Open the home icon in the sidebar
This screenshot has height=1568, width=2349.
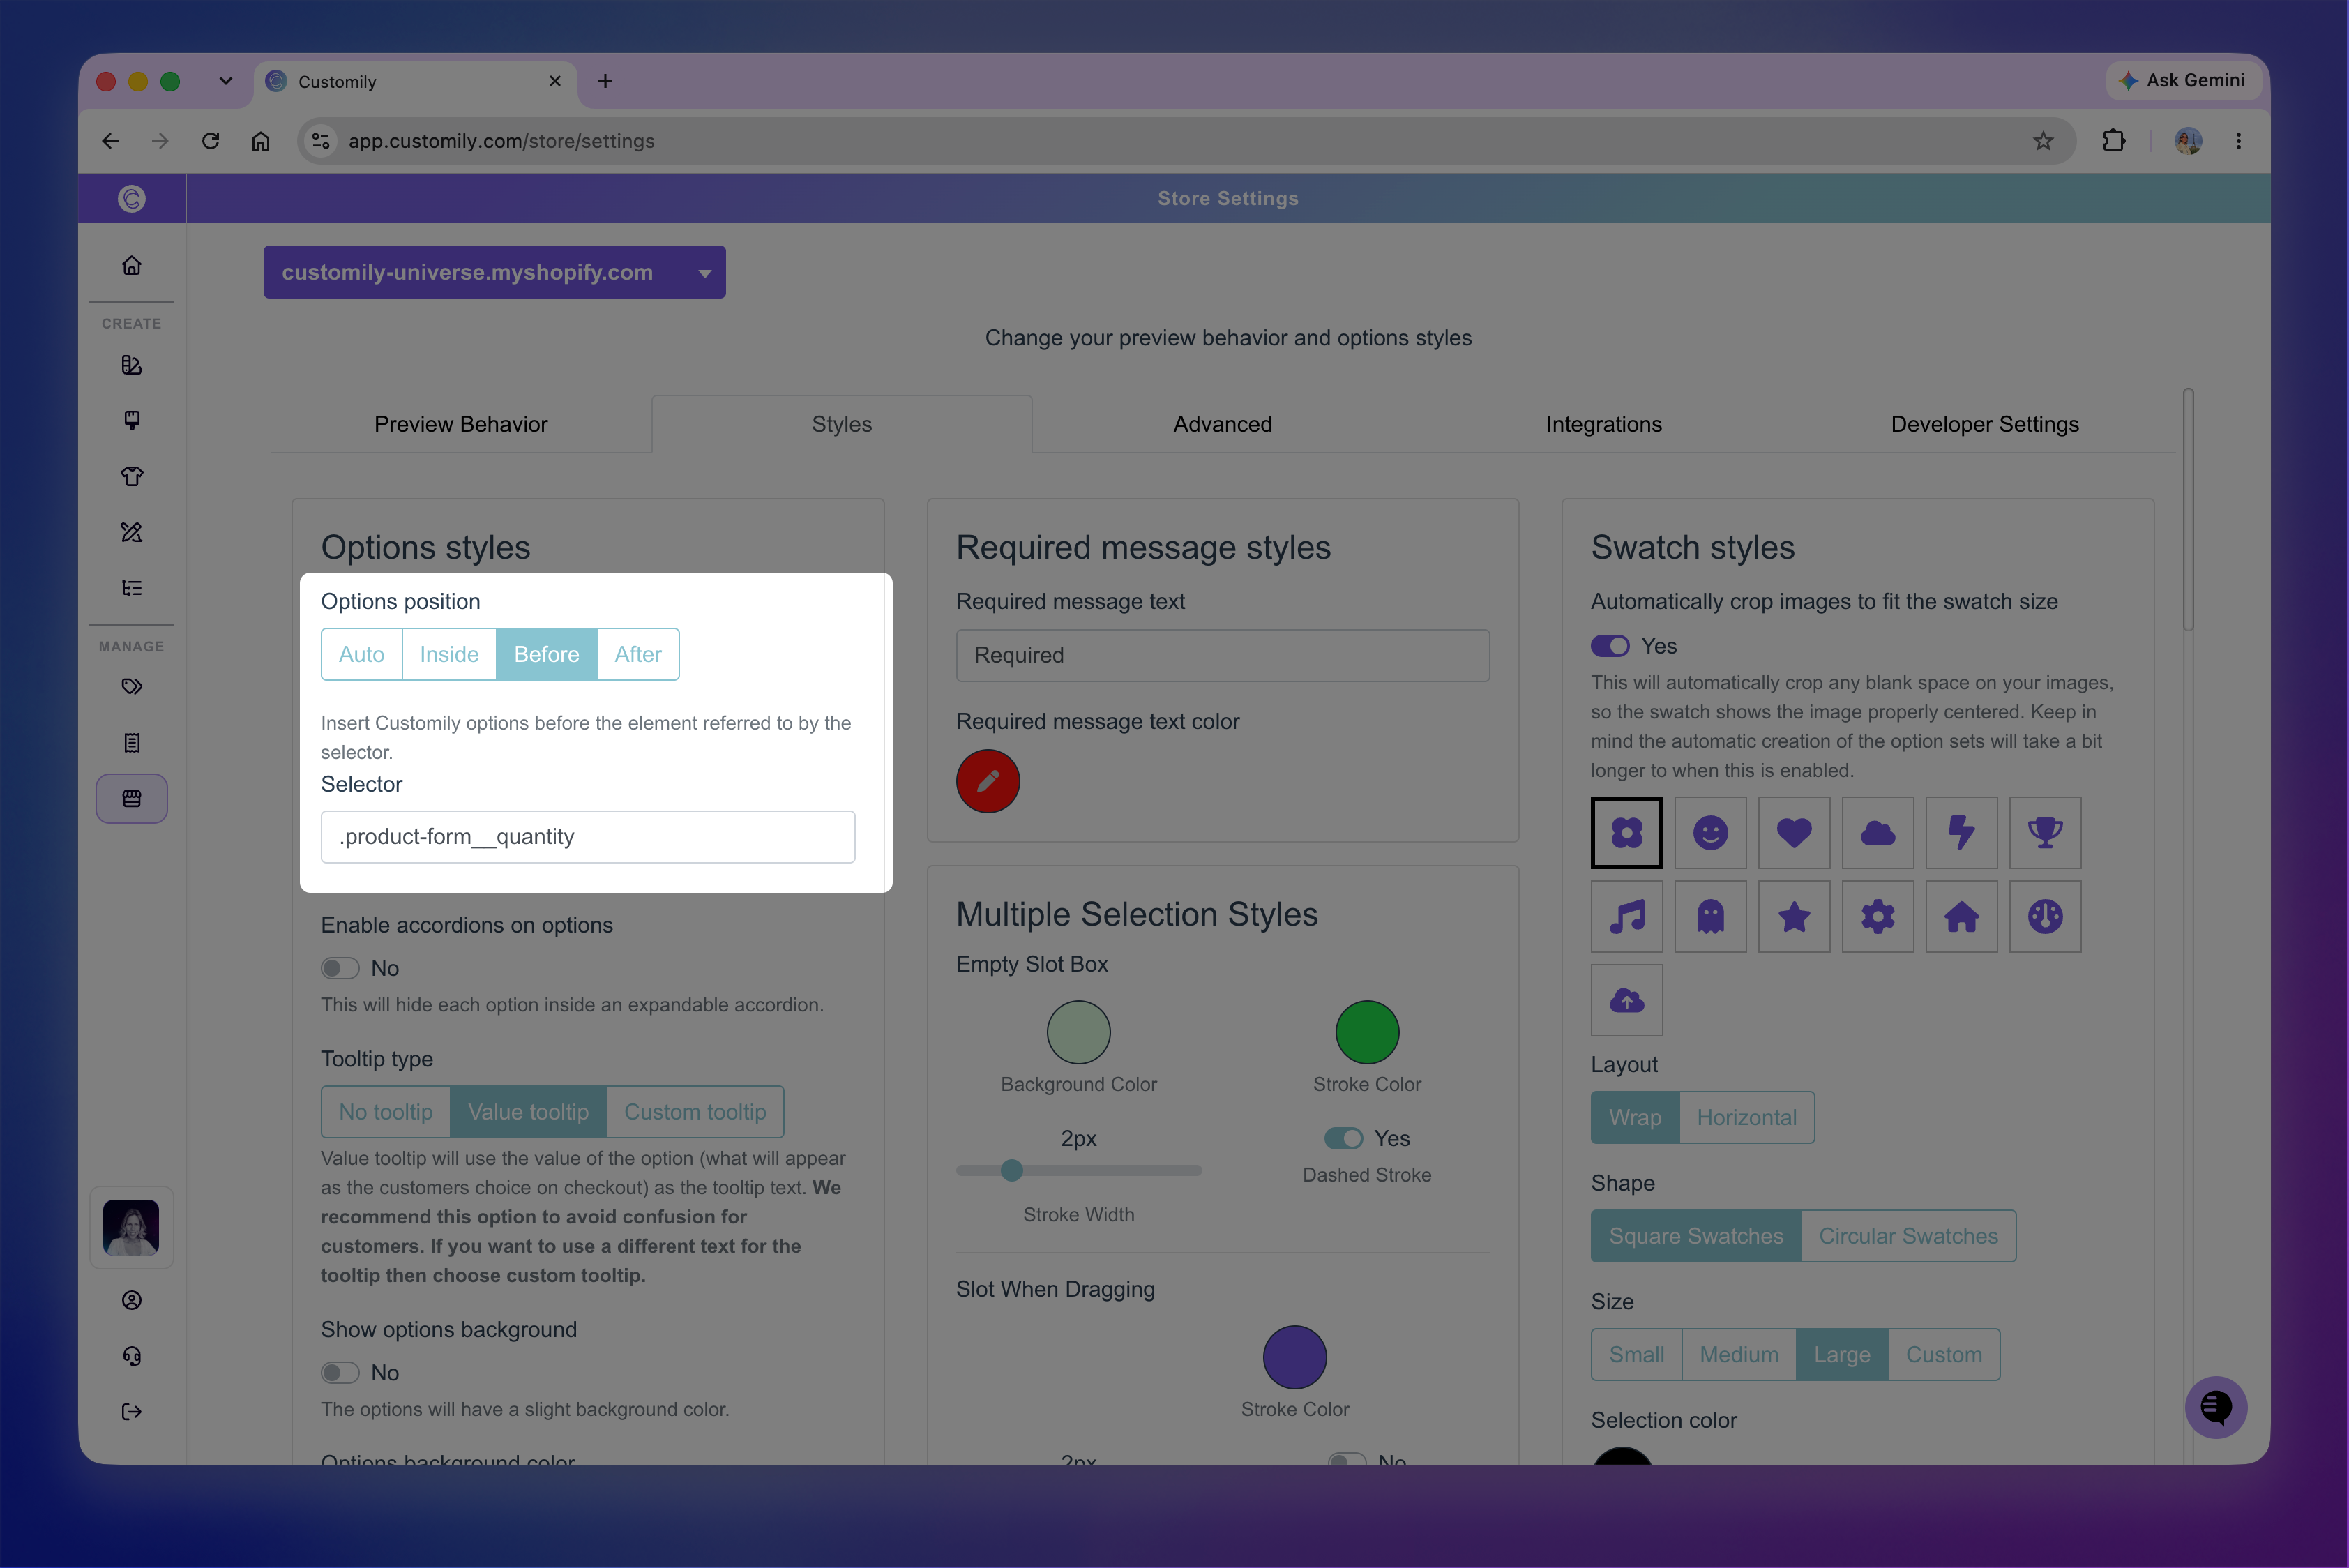pyautogui.click(x=131, y=265)
